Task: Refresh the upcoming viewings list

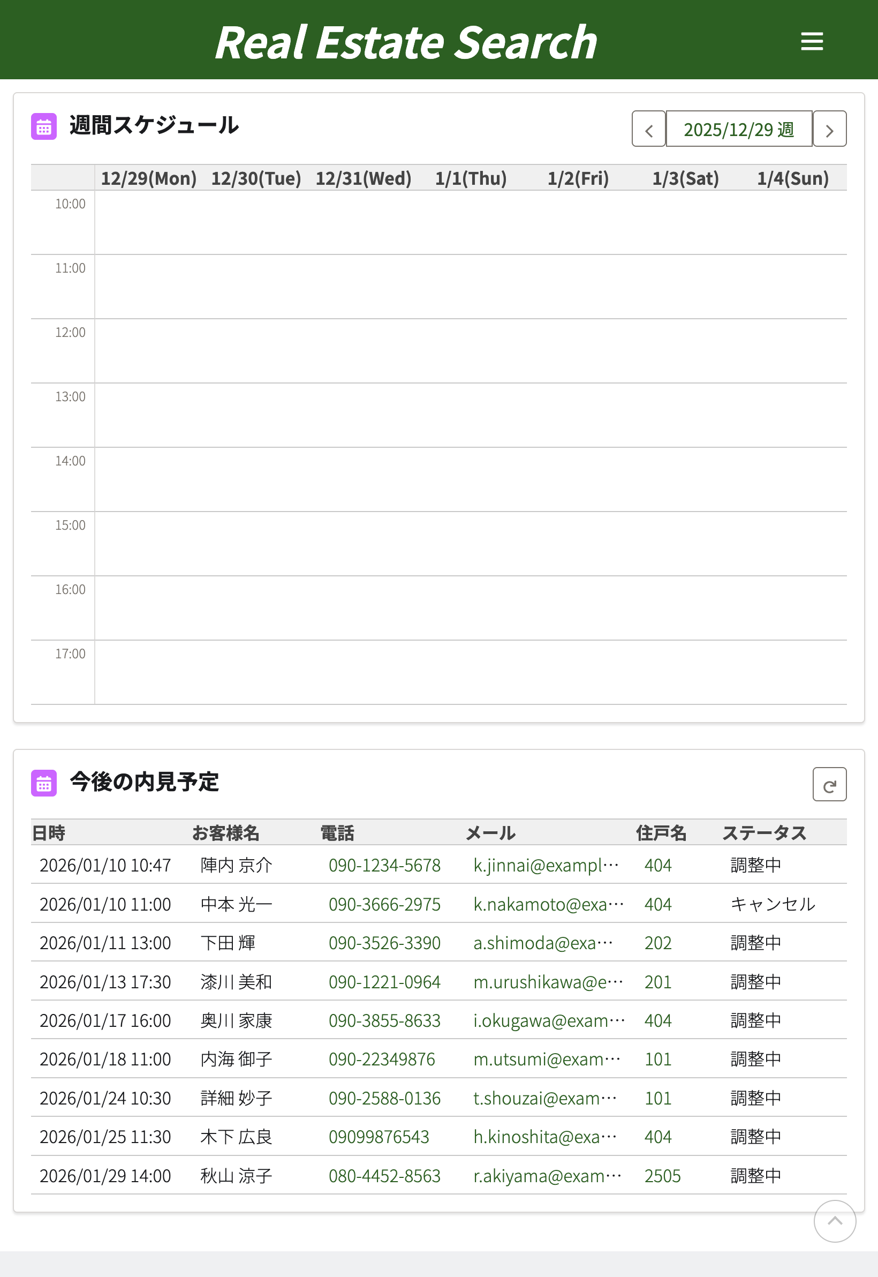Action: pyautogui.click(x=829, y=784)
